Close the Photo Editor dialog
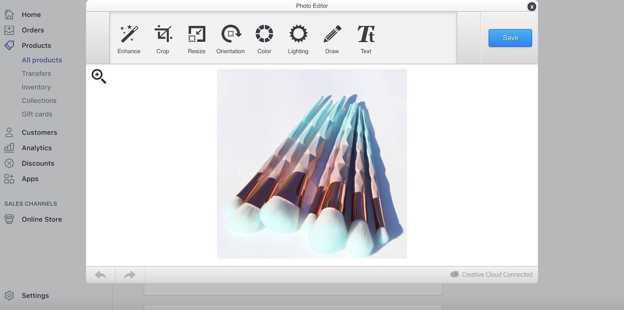This screenshot has width=624, height=310. [x=532, y=6]
